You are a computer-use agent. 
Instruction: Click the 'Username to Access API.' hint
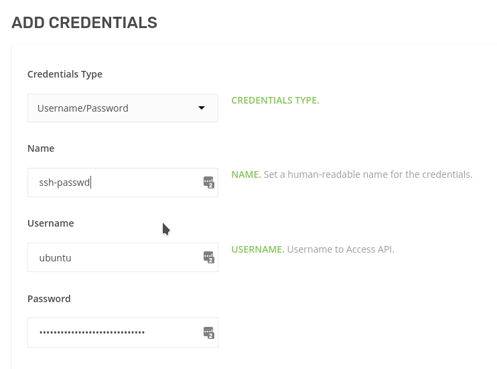coord(341,249)
